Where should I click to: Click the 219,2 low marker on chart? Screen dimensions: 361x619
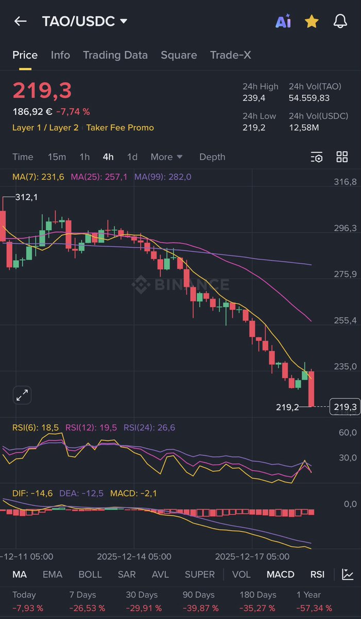pyautogui.click(x=287, y=407)
